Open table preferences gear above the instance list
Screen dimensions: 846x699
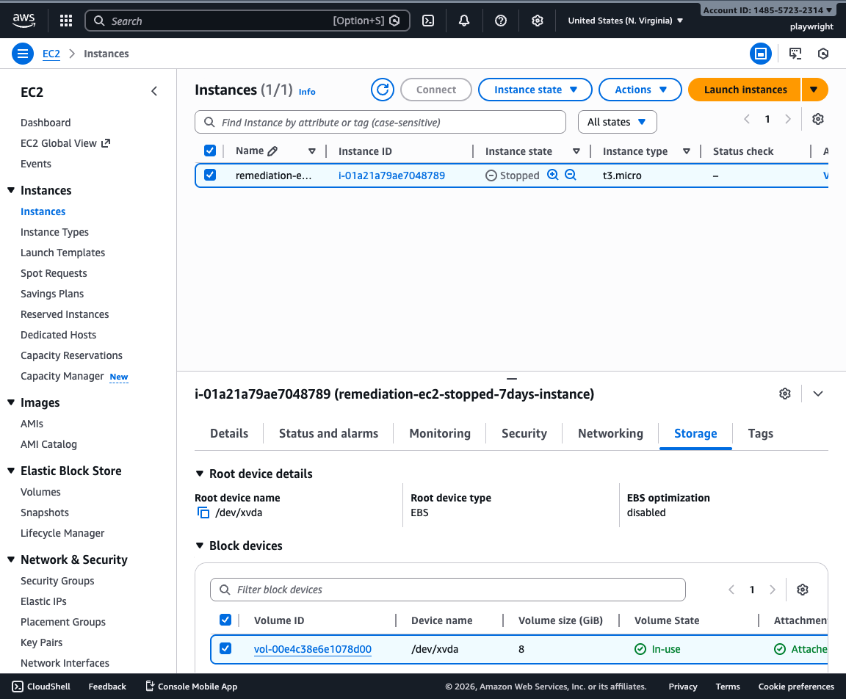pos(817,118)
